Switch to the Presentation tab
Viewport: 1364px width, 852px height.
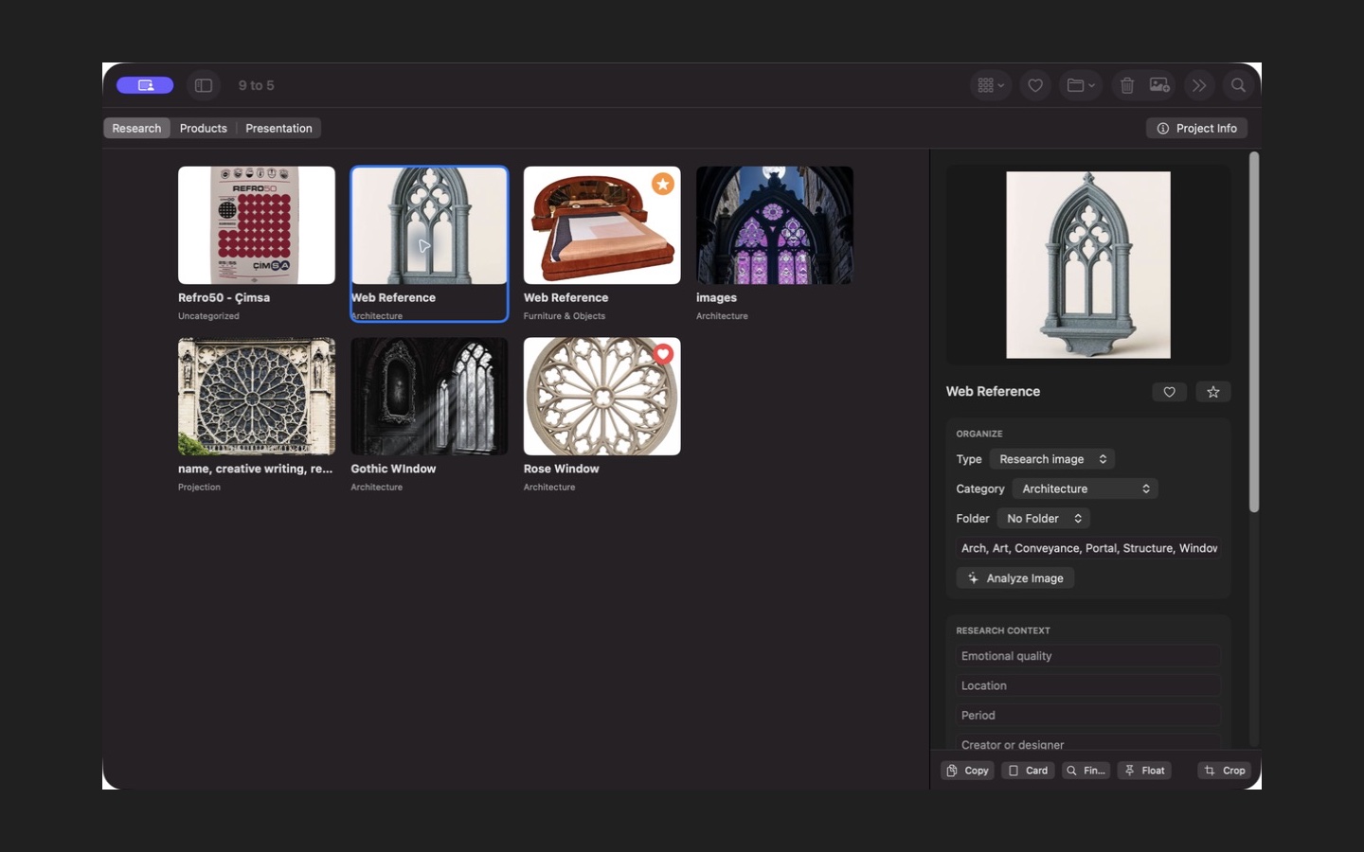(278, 128)
